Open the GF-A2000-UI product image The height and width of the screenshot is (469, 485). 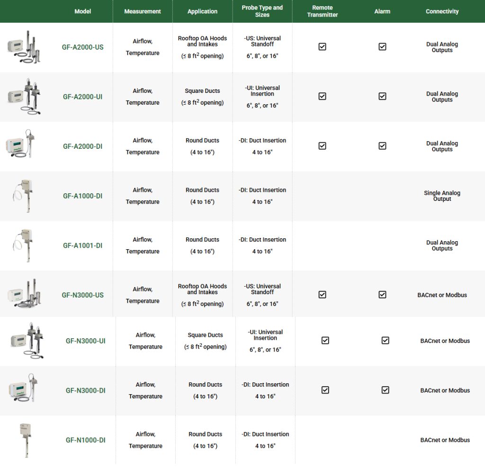[24, 97]
